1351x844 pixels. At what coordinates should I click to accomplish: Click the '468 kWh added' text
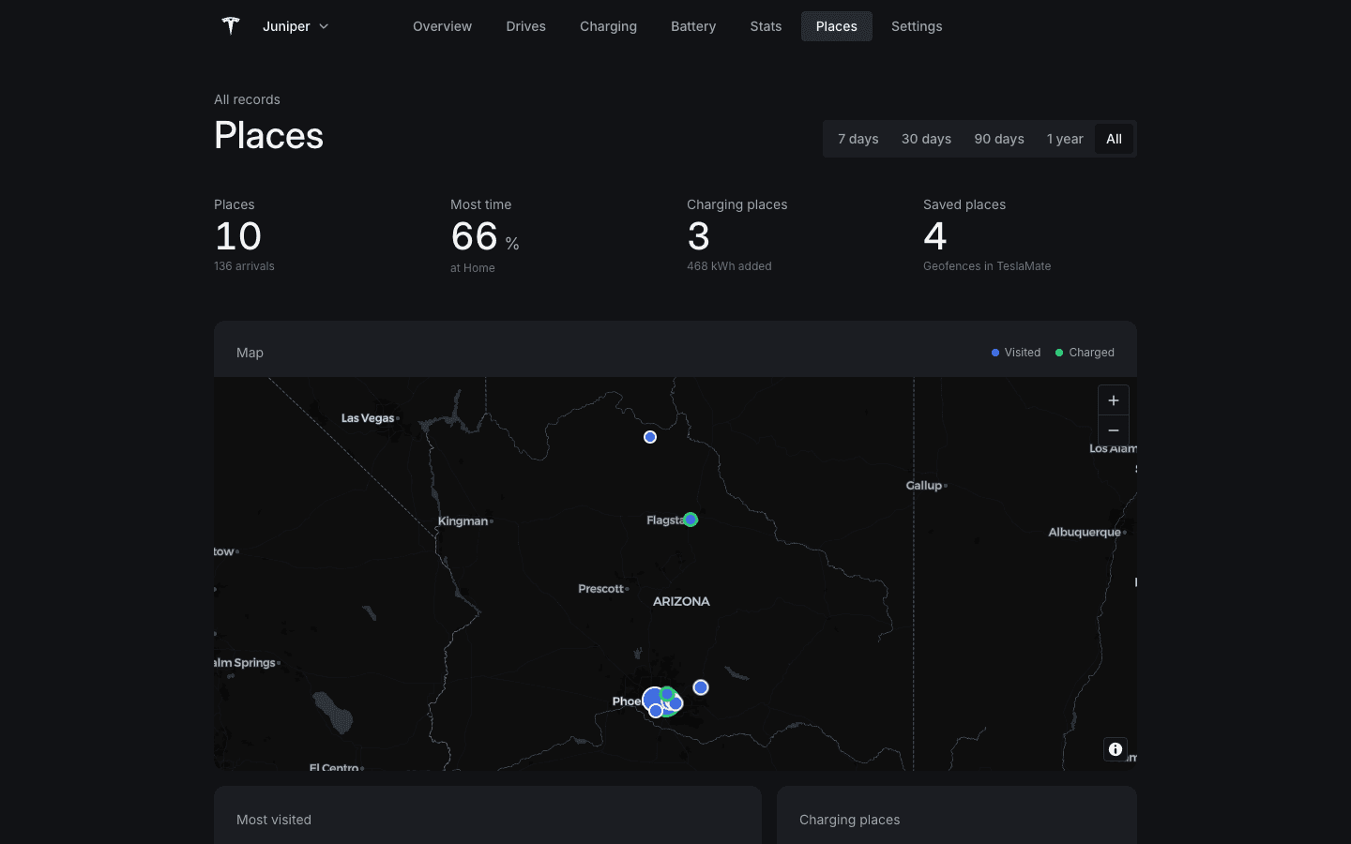tap(729, 266)
